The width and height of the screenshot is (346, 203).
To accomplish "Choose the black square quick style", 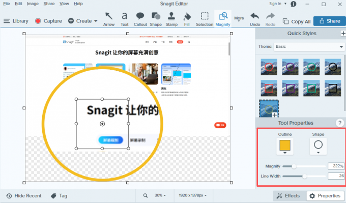I will pyautogui.click(x=333, y=88).
